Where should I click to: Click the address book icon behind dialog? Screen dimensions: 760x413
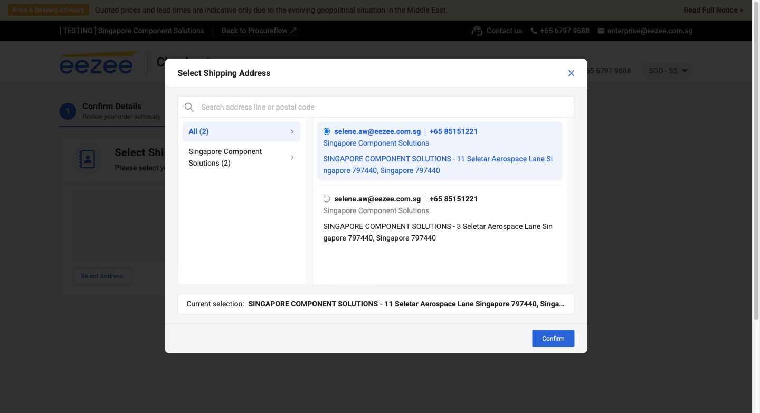87,159
